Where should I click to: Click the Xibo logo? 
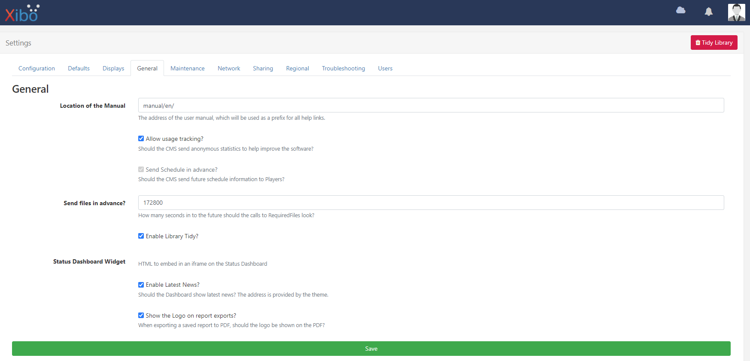(22, 13)
